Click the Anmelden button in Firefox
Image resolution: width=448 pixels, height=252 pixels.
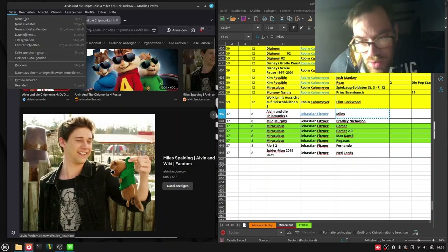[176, 30]
